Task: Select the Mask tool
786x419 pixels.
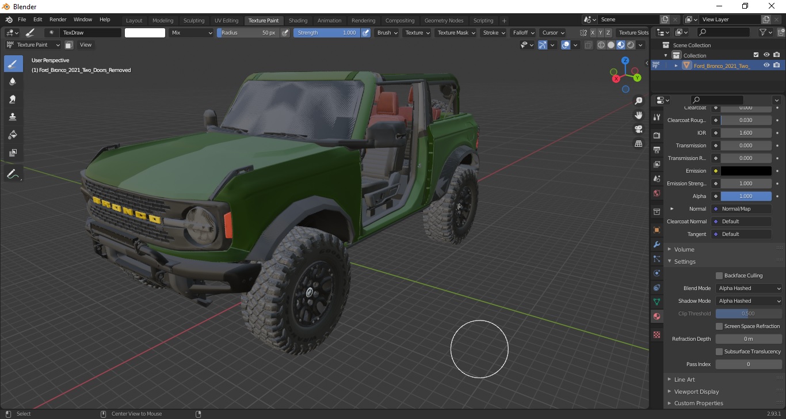Action: [13, 153]
